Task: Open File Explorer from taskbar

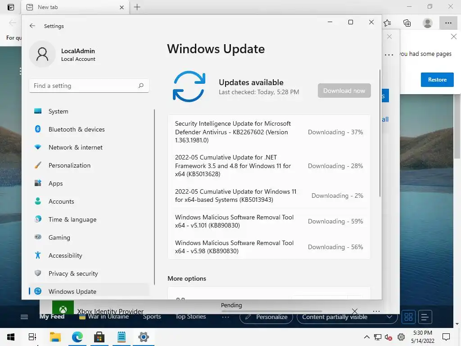Action: 55,337
